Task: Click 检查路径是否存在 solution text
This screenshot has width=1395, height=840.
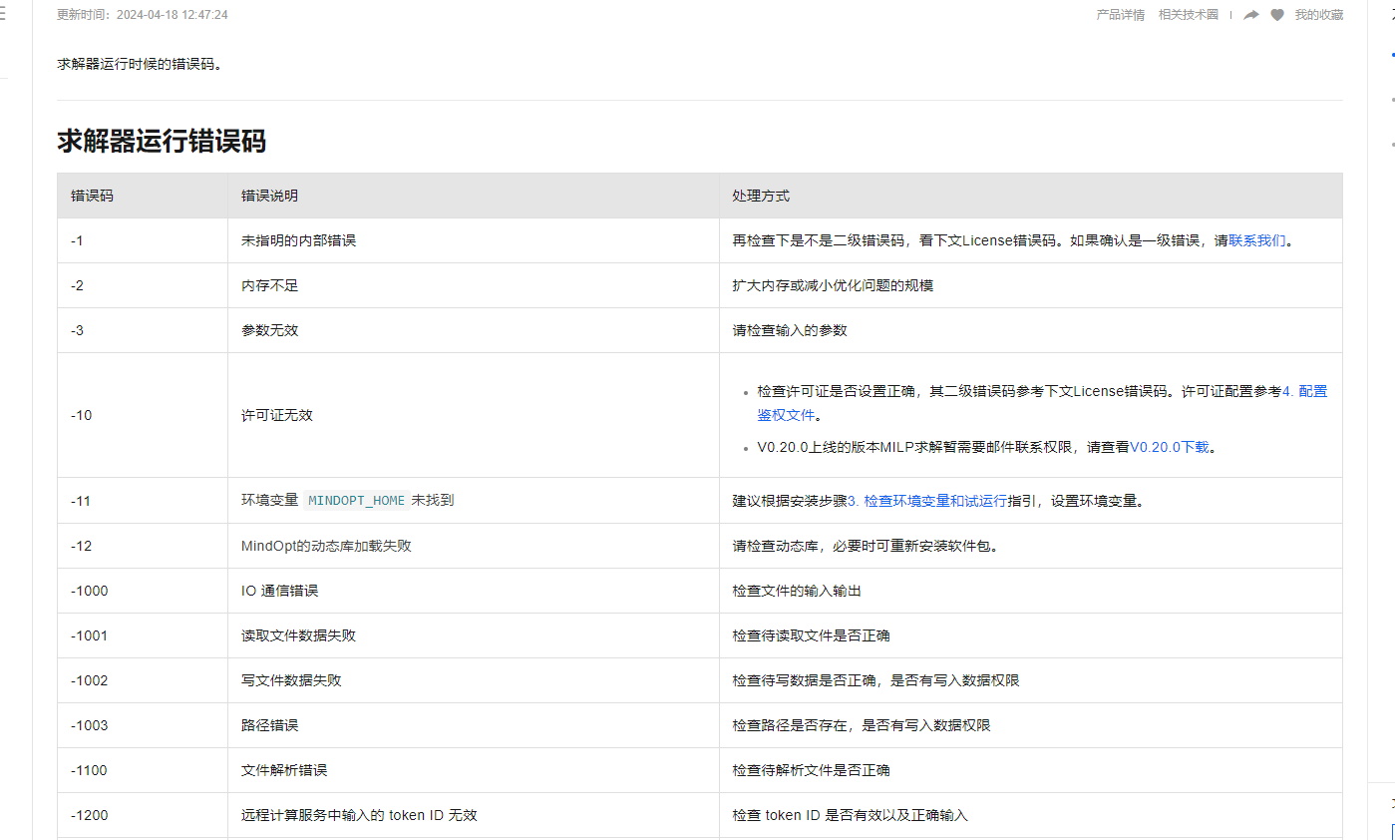Action: tap(862, 725)
